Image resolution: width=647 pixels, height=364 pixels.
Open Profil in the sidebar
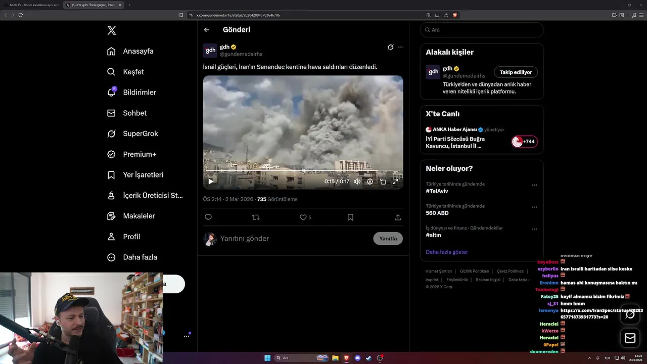coord(123,237)
